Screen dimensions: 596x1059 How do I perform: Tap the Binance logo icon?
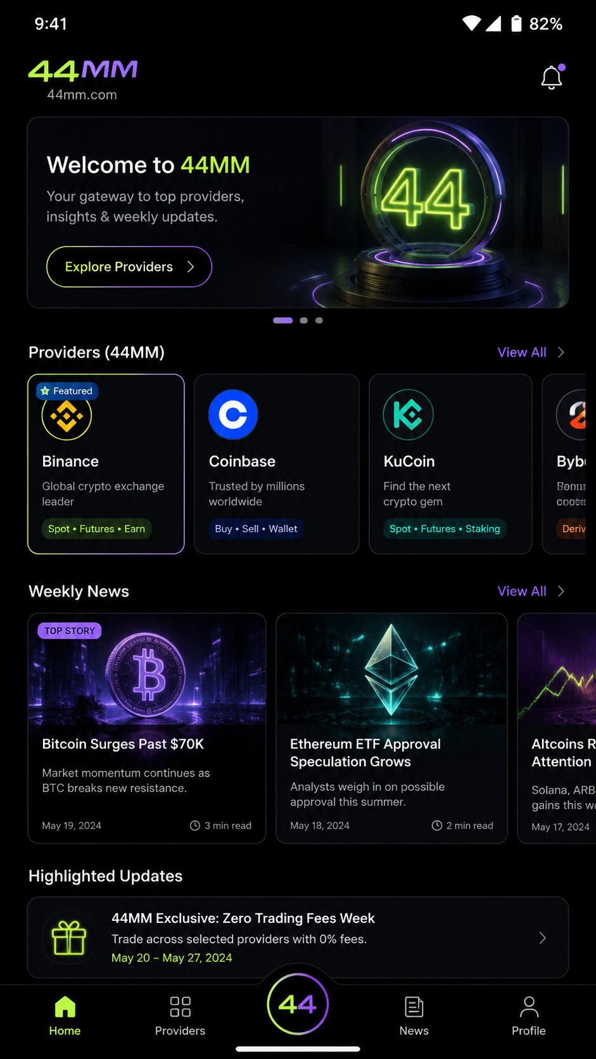pos(67,416)
